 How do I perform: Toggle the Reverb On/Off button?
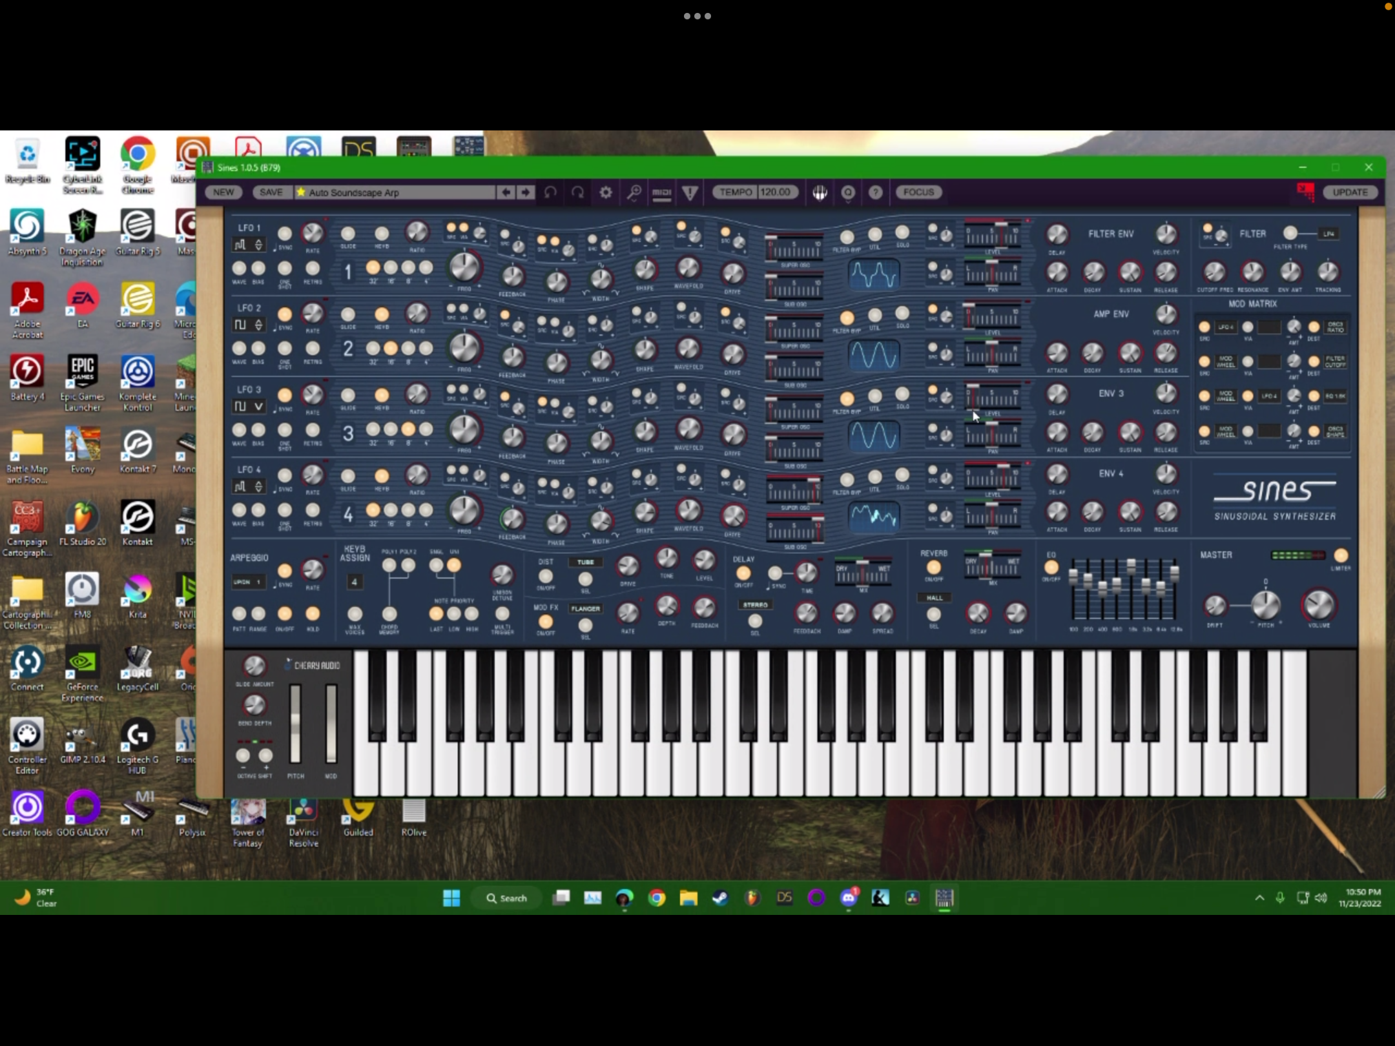(x=933, y=568)
